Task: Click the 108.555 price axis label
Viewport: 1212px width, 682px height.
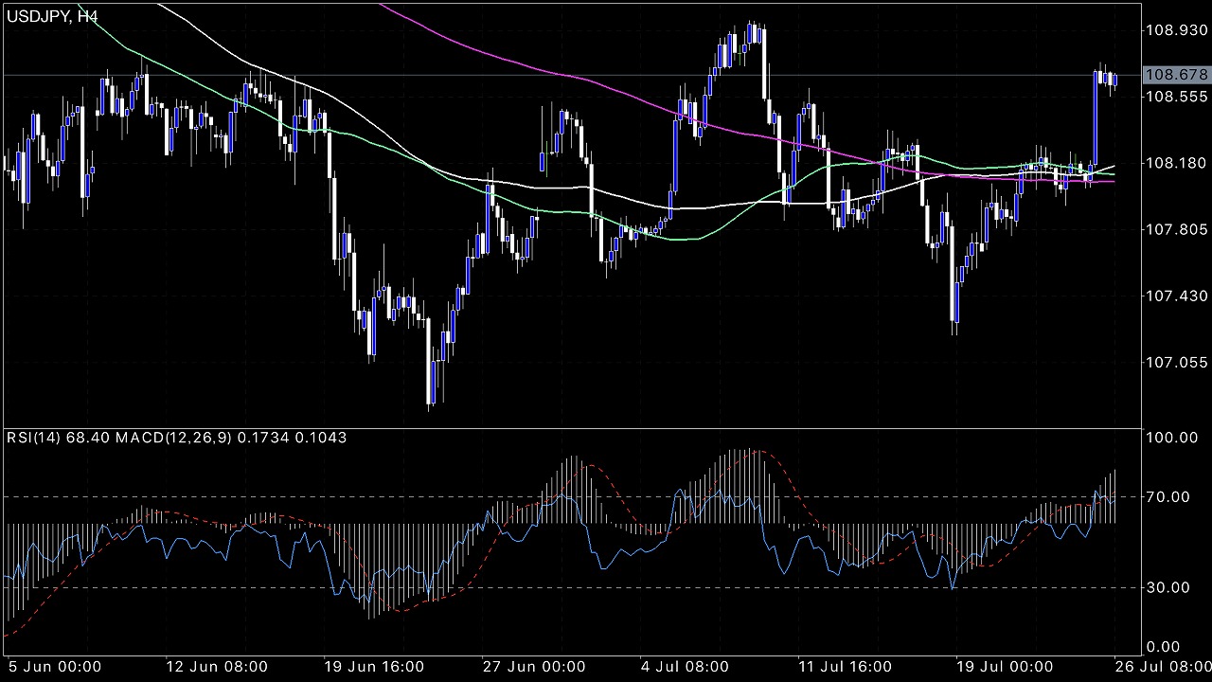Action: click(x=1176, y=97)
